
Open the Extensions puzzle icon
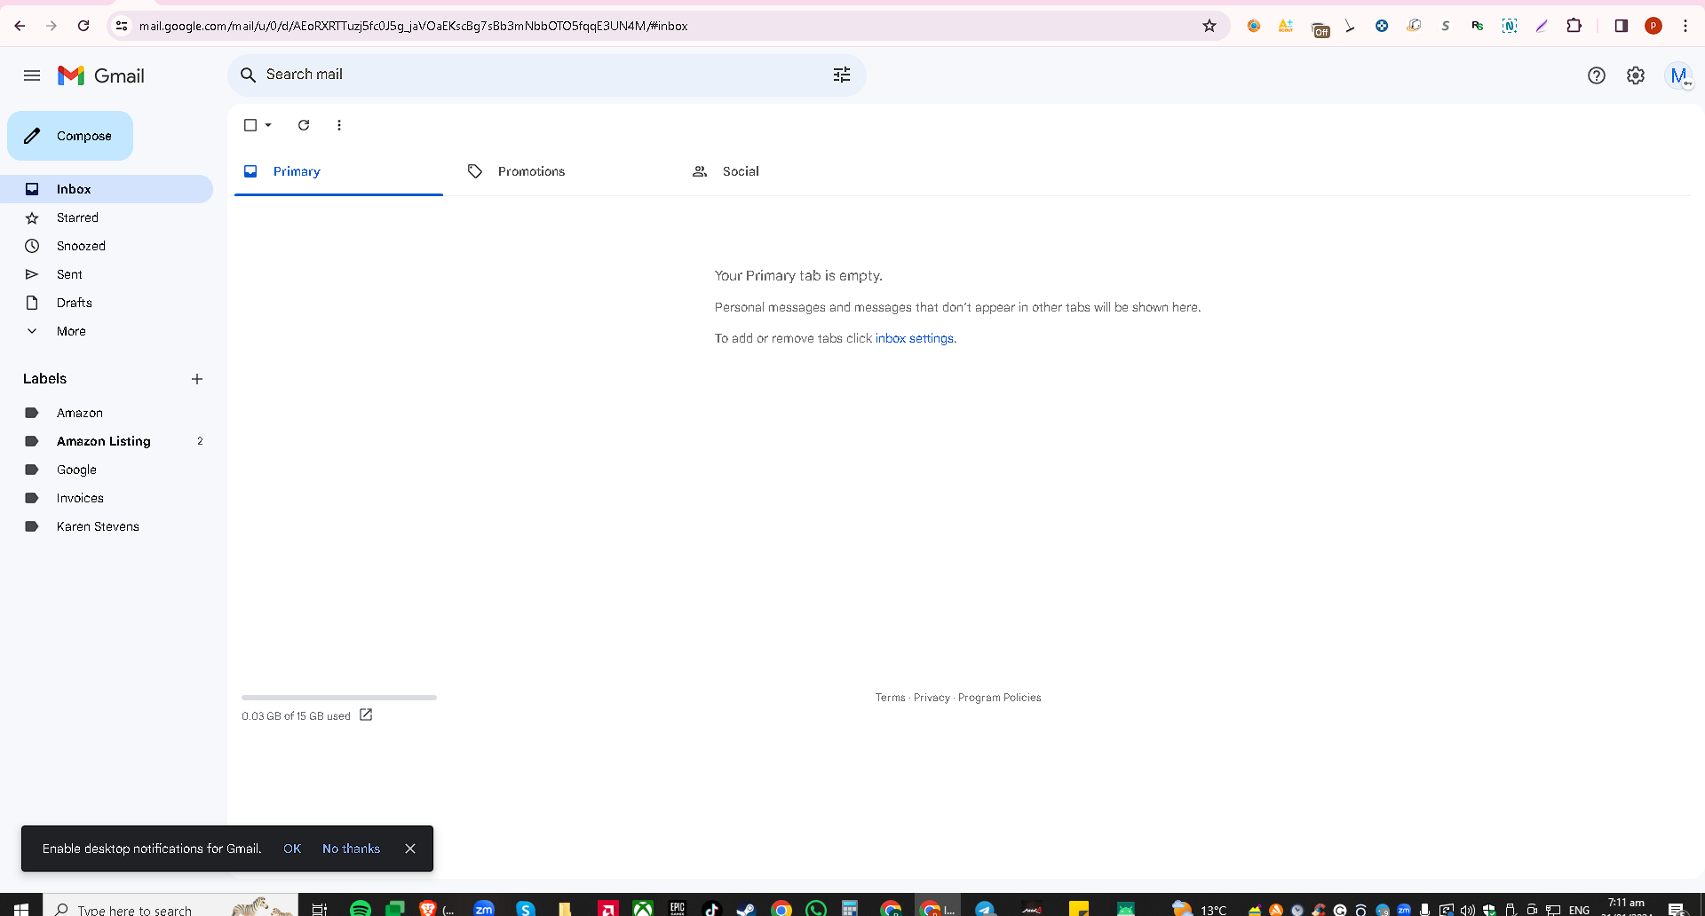click(1574, 26)
